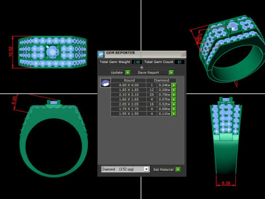The height and width of the screenshot is (199, 265).
Task: Click the small expander dot below totals
Action: pos(142,67)
